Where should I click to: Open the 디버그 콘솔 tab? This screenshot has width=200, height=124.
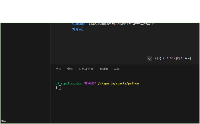[86, 69]
